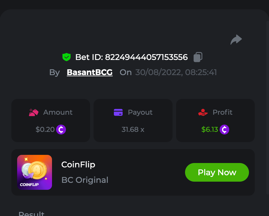This screenshot has height=216, width=269.
Task: Click the Result section heading
Action: pos(31,213)
